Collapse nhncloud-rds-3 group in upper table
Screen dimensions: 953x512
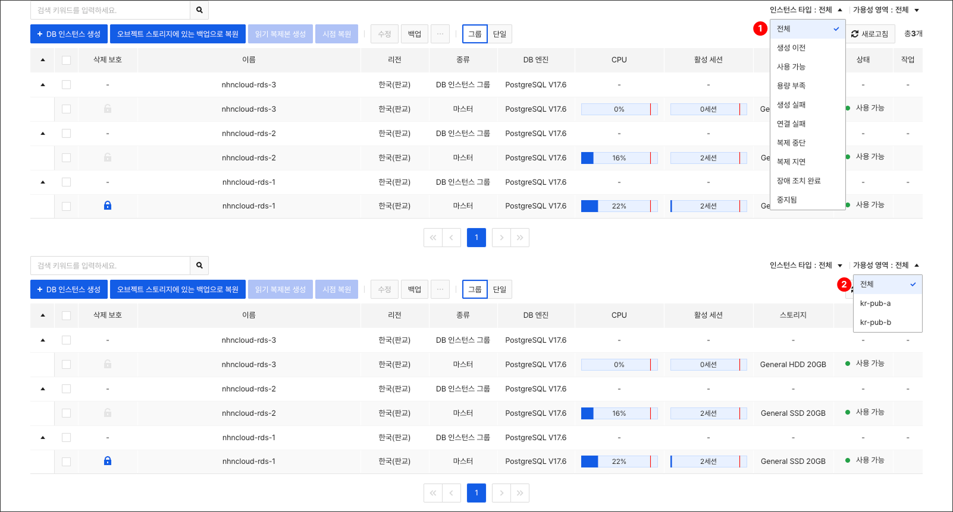tap(43, 85)
